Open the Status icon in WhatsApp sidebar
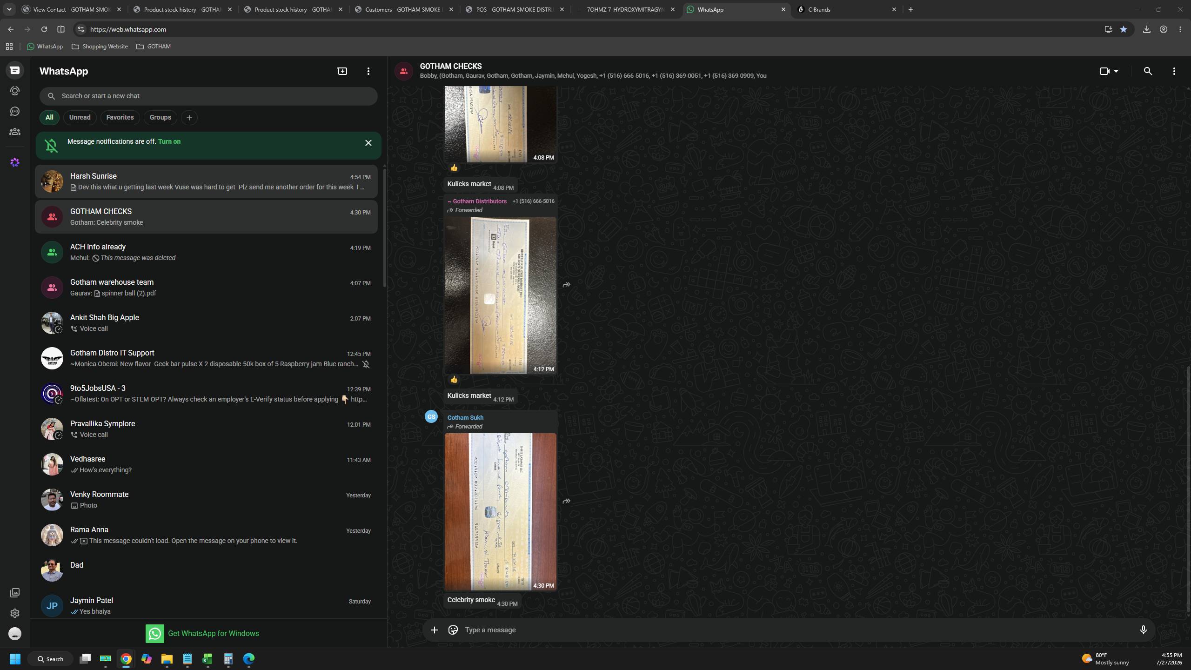 pos(15,91)
